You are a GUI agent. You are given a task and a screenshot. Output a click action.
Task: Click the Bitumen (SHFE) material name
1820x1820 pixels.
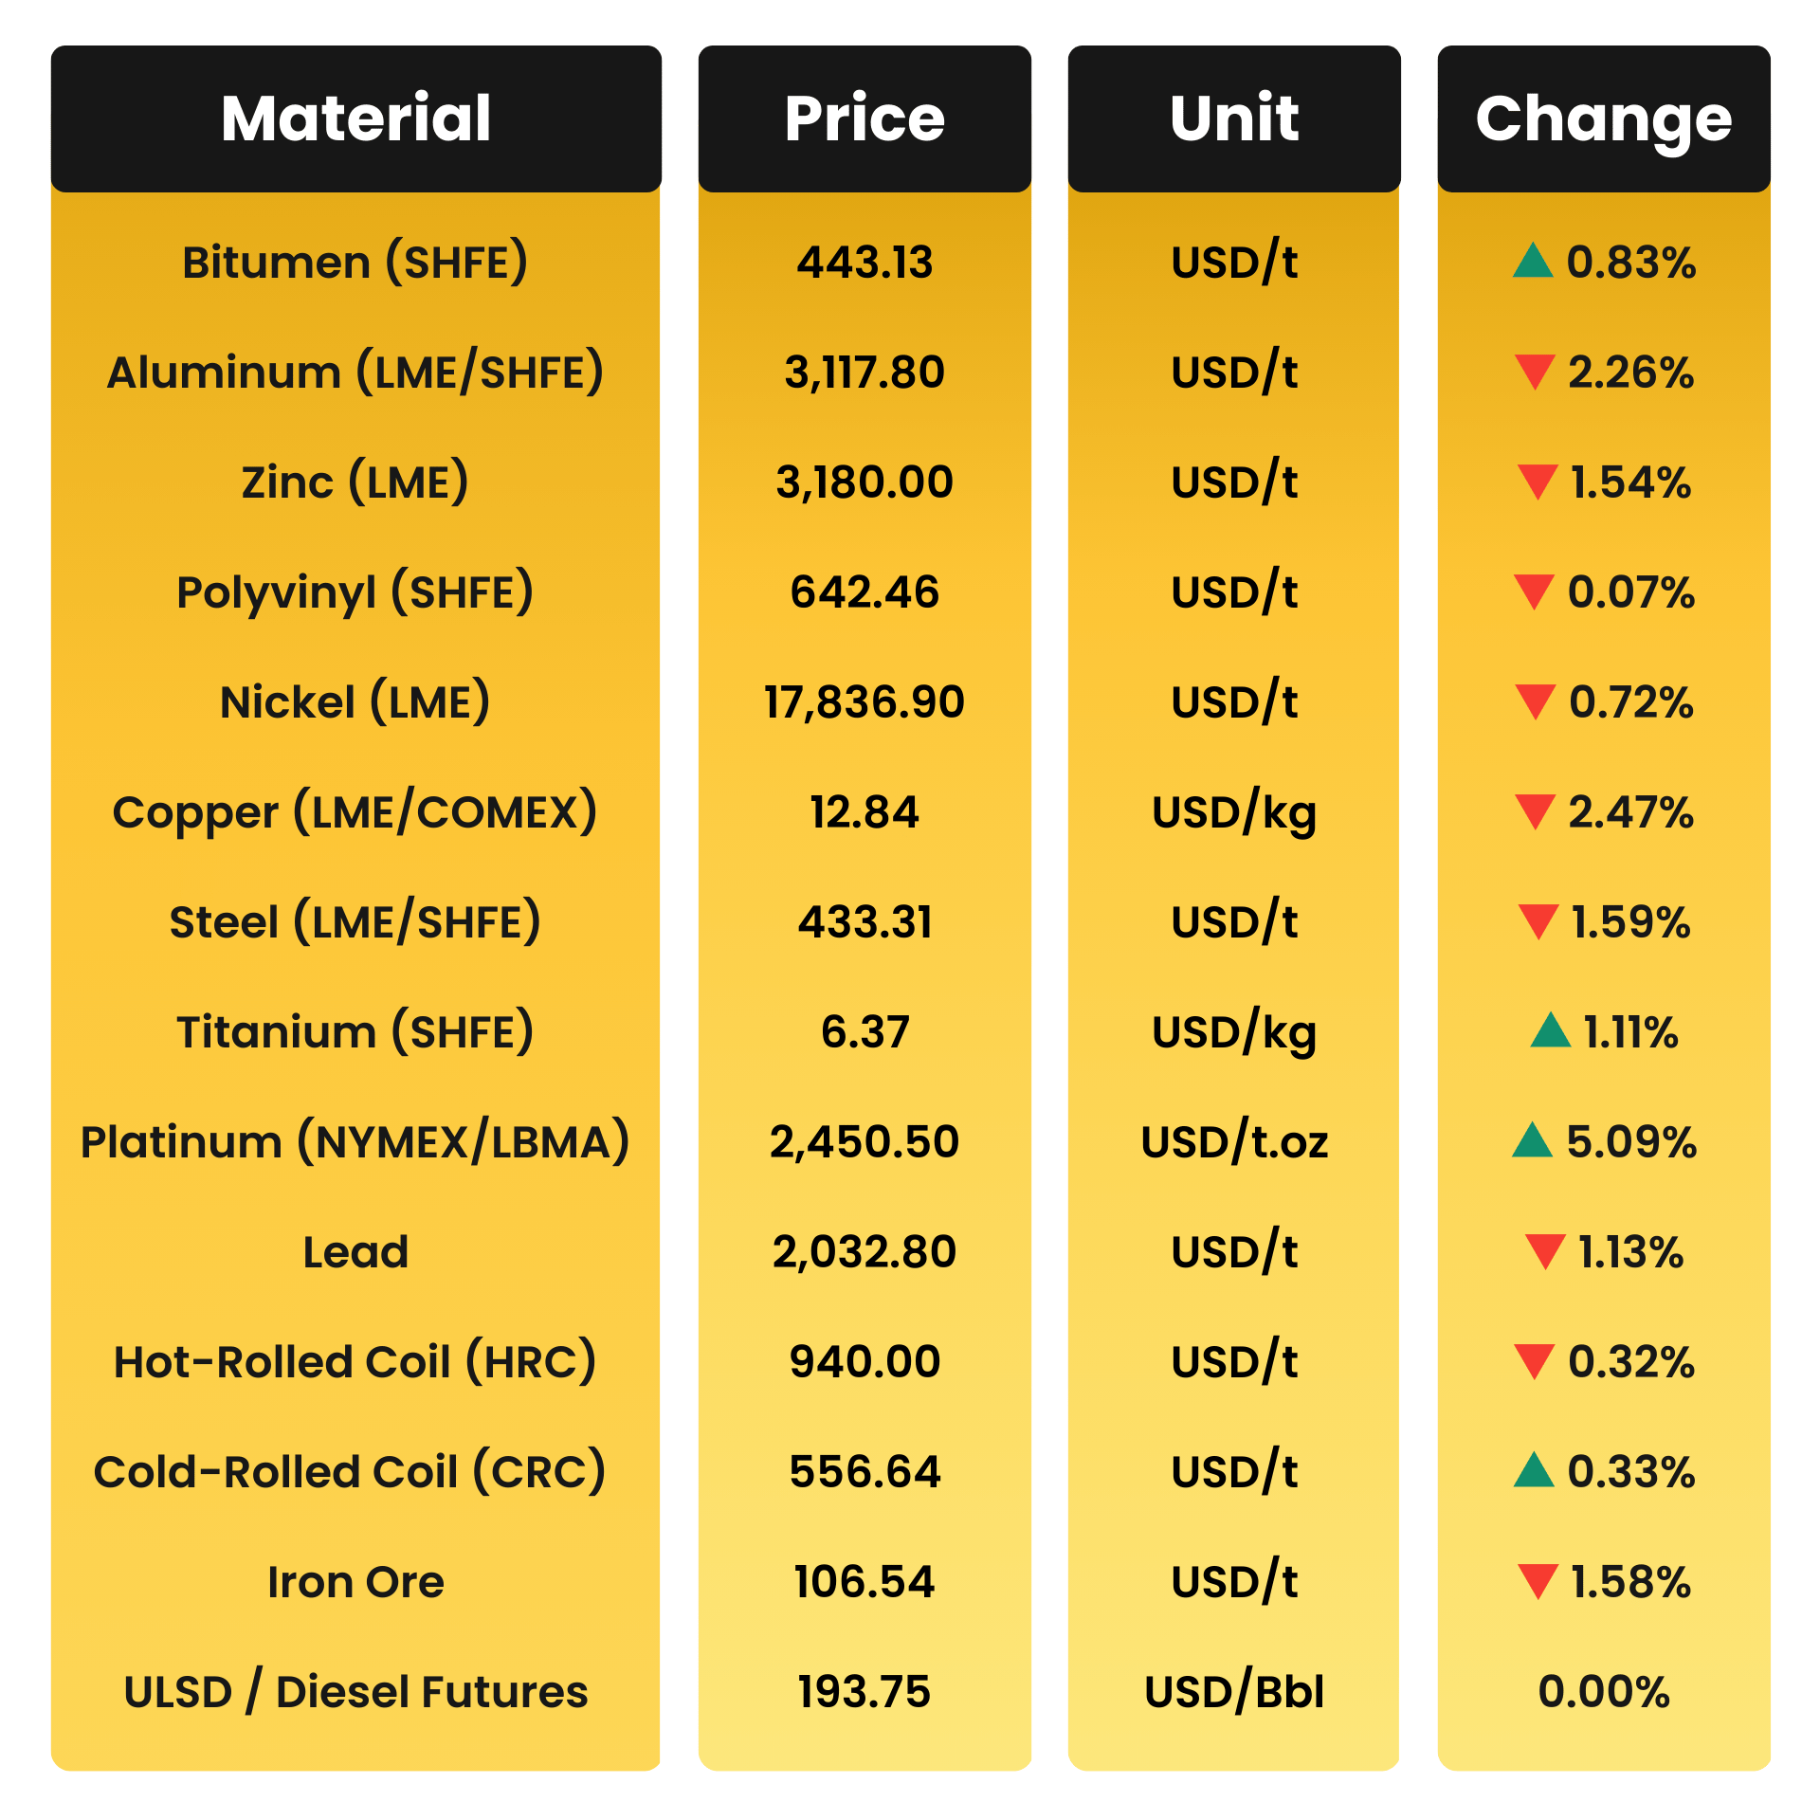coord(355,263)
